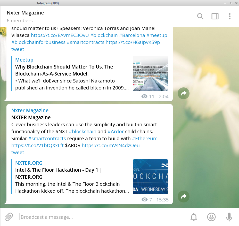Select #smartcontracts hashtag in NXTER message
Screen dimensions: 239x226
pos(47,139)
